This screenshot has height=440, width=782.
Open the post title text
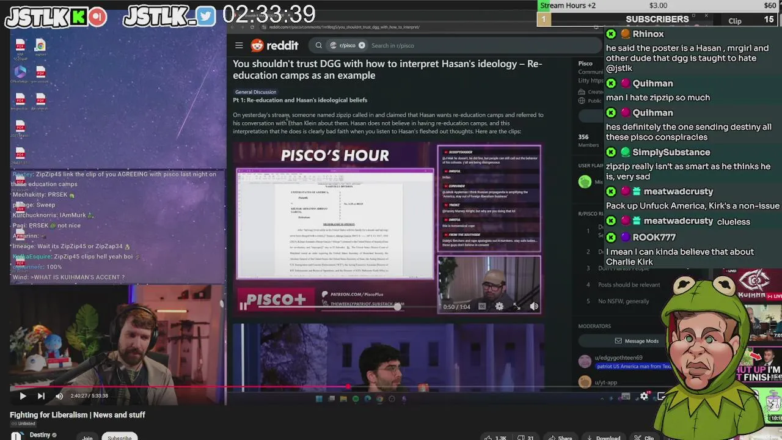387,70
